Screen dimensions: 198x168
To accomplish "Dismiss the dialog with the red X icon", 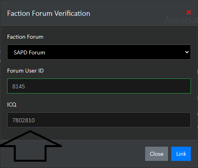I will 189,13.
